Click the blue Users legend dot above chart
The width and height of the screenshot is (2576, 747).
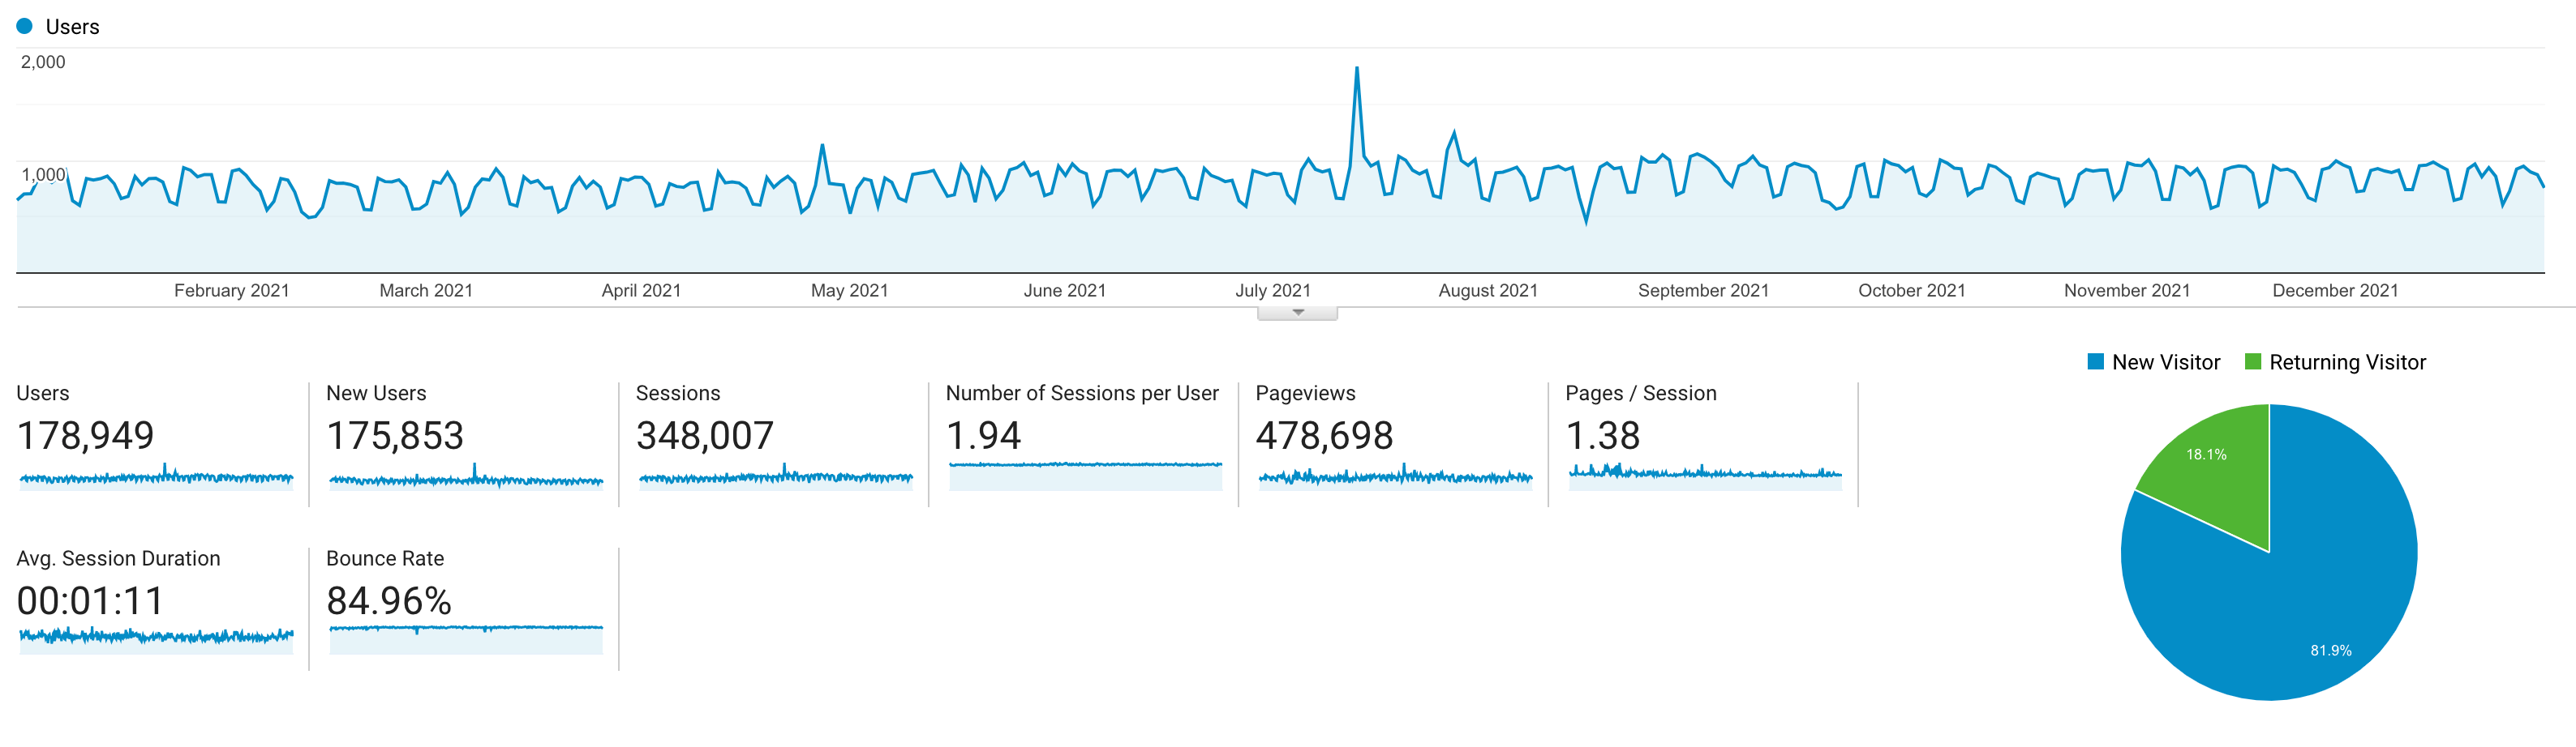[25, 27]
